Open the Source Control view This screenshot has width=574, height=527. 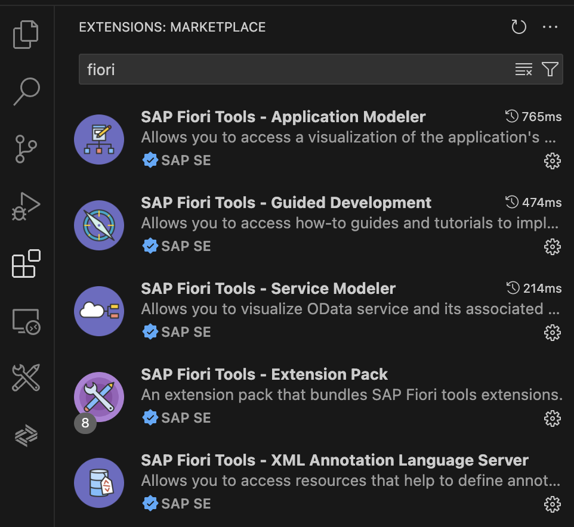point(26,148)
